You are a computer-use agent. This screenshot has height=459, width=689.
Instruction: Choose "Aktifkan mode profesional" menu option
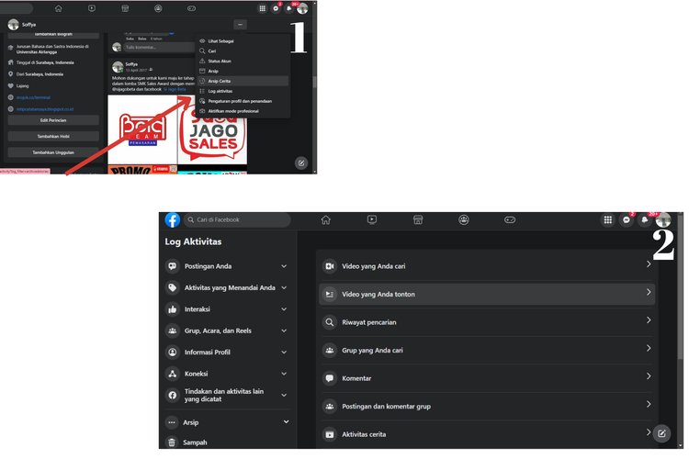click(x=233, y=111)
